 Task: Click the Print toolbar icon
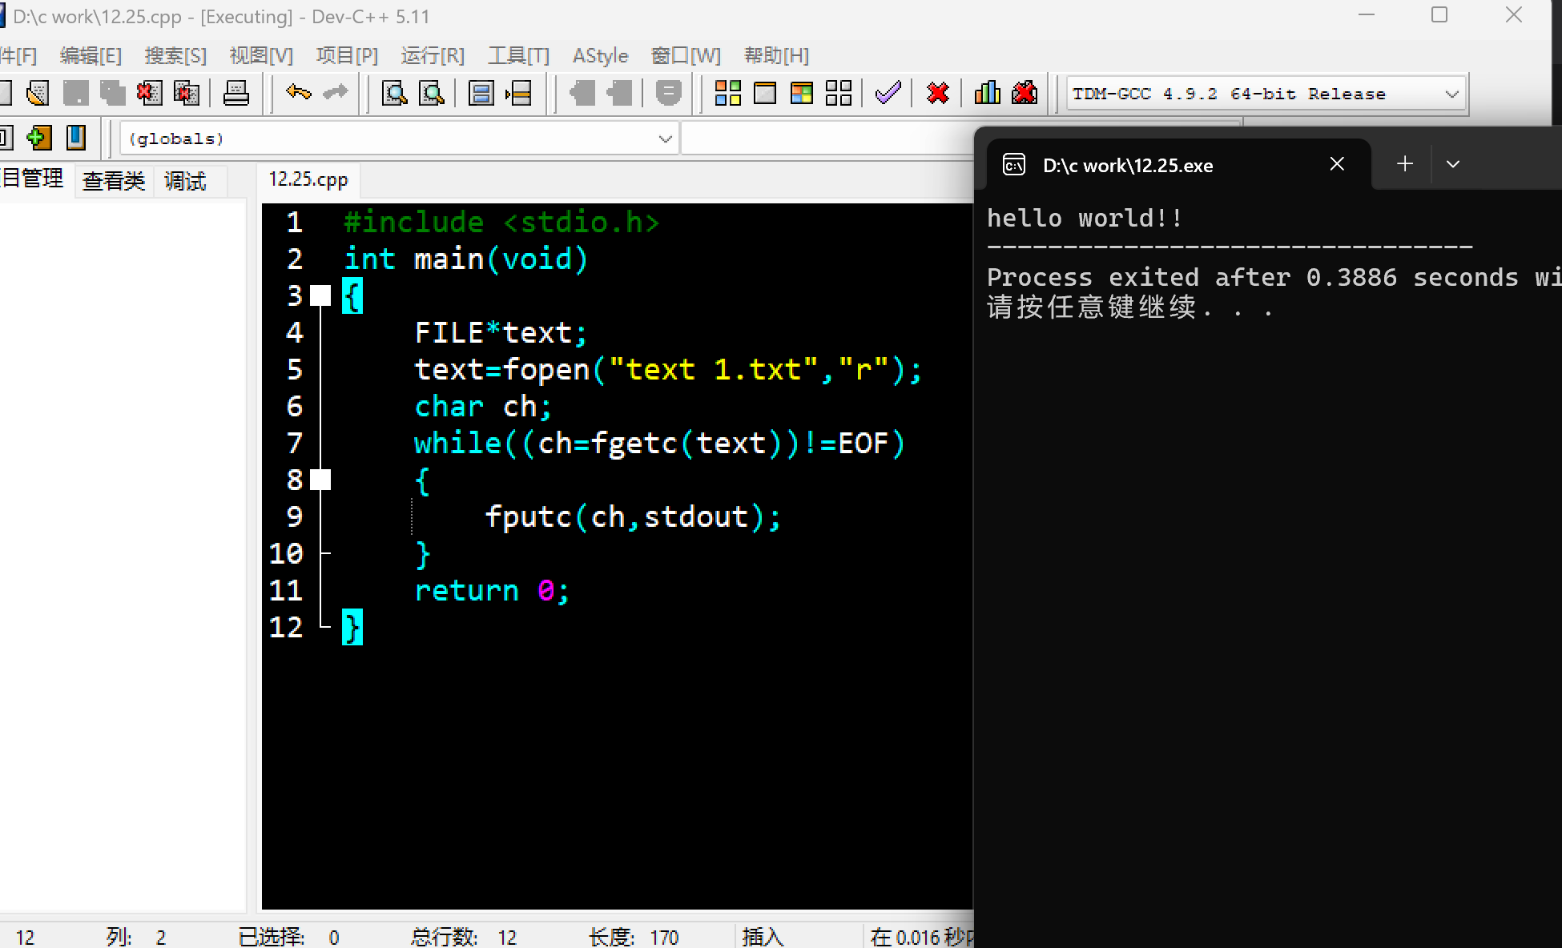[236, 94]
